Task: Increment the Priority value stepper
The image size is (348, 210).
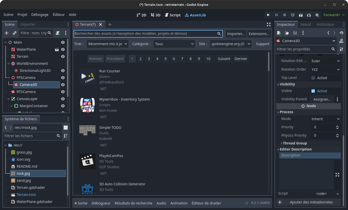Action: coord(337,126)
